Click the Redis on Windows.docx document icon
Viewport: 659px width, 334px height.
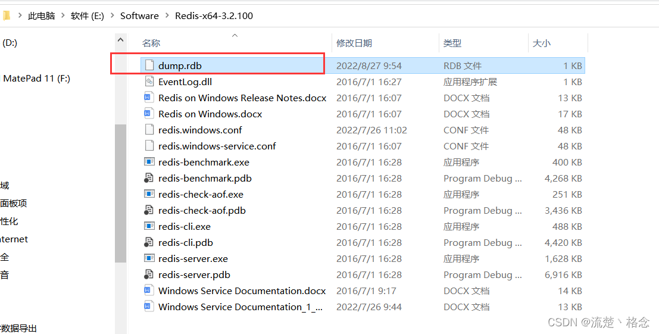pos(149,114)
